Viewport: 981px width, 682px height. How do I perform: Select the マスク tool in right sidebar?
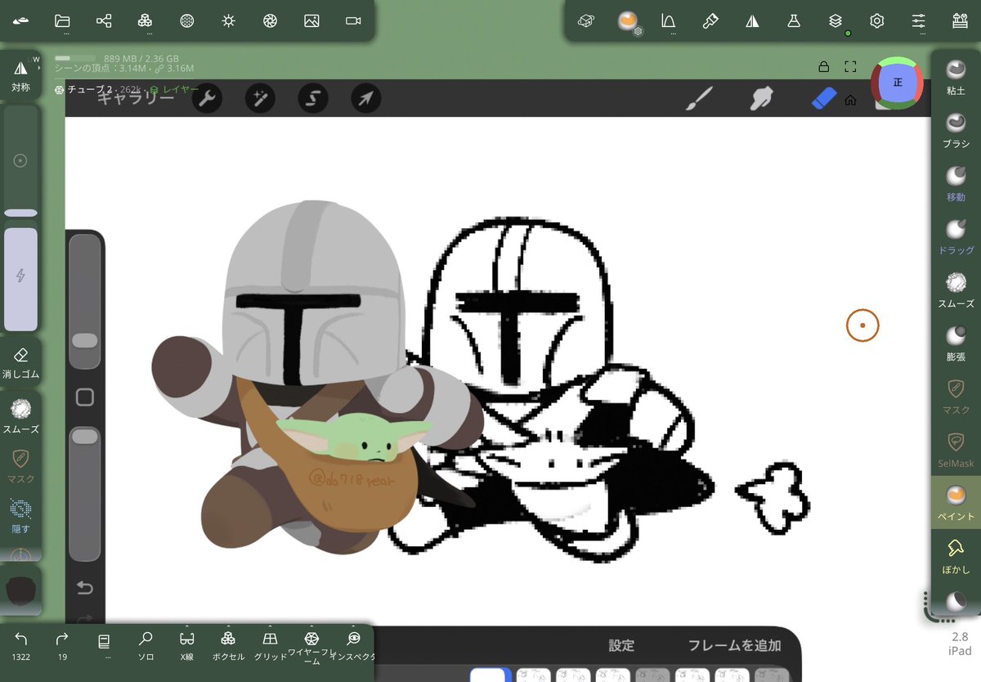tap(956, 396)
